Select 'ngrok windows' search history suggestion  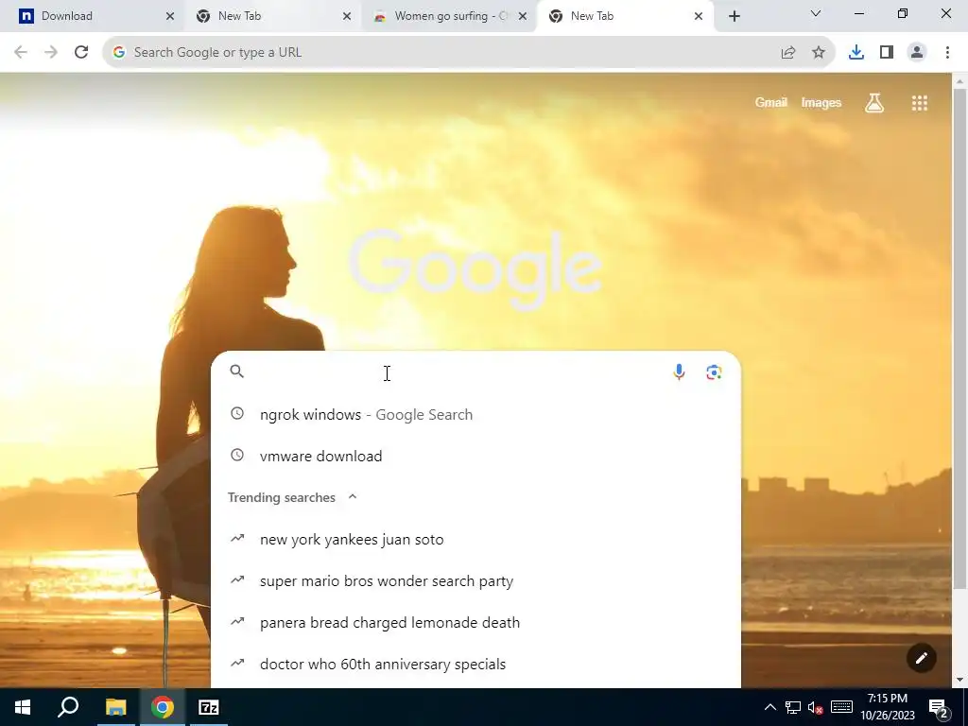coord(475,414)
